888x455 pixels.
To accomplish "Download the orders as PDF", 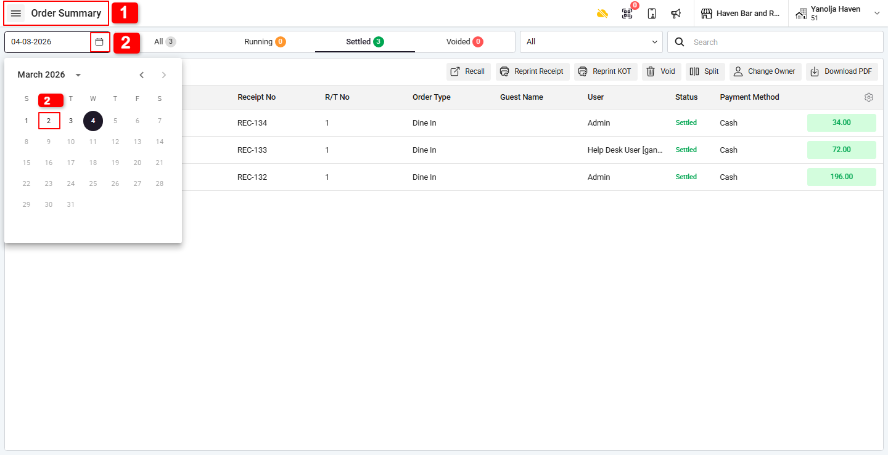I will (842, 71).
